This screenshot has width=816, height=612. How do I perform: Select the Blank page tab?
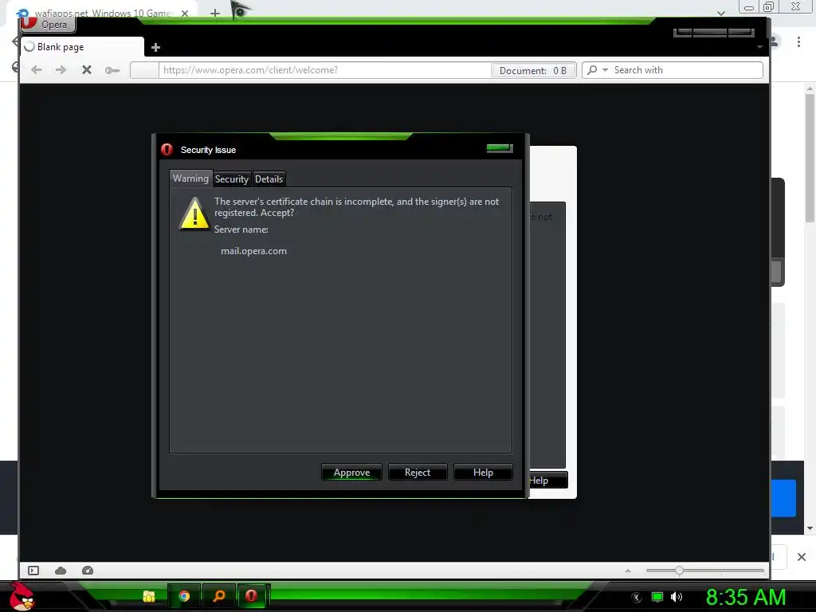[82, 47]
